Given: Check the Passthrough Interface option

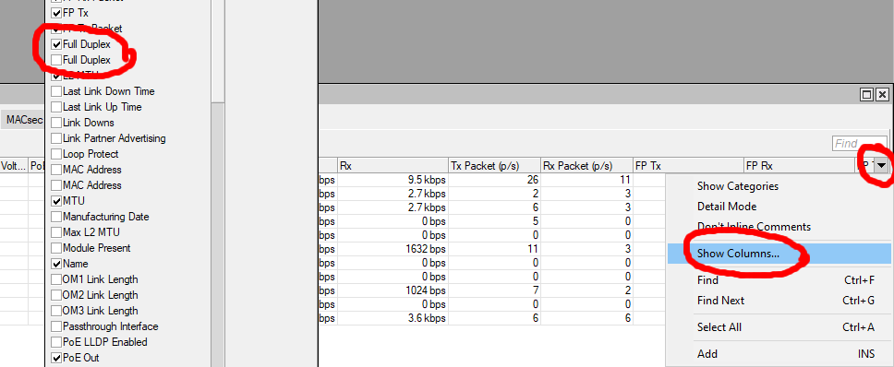Looking at the screenshot, I should 55,326.
